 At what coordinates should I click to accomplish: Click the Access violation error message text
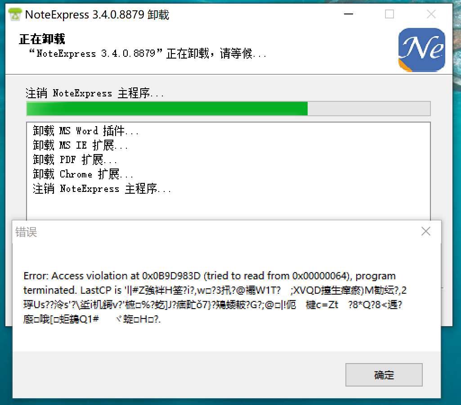tap(215, 297)
